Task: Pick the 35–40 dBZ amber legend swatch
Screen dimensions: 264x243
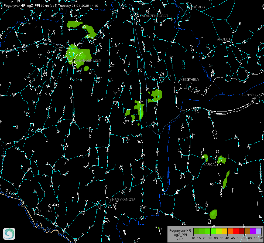Action: click(225, 231)
